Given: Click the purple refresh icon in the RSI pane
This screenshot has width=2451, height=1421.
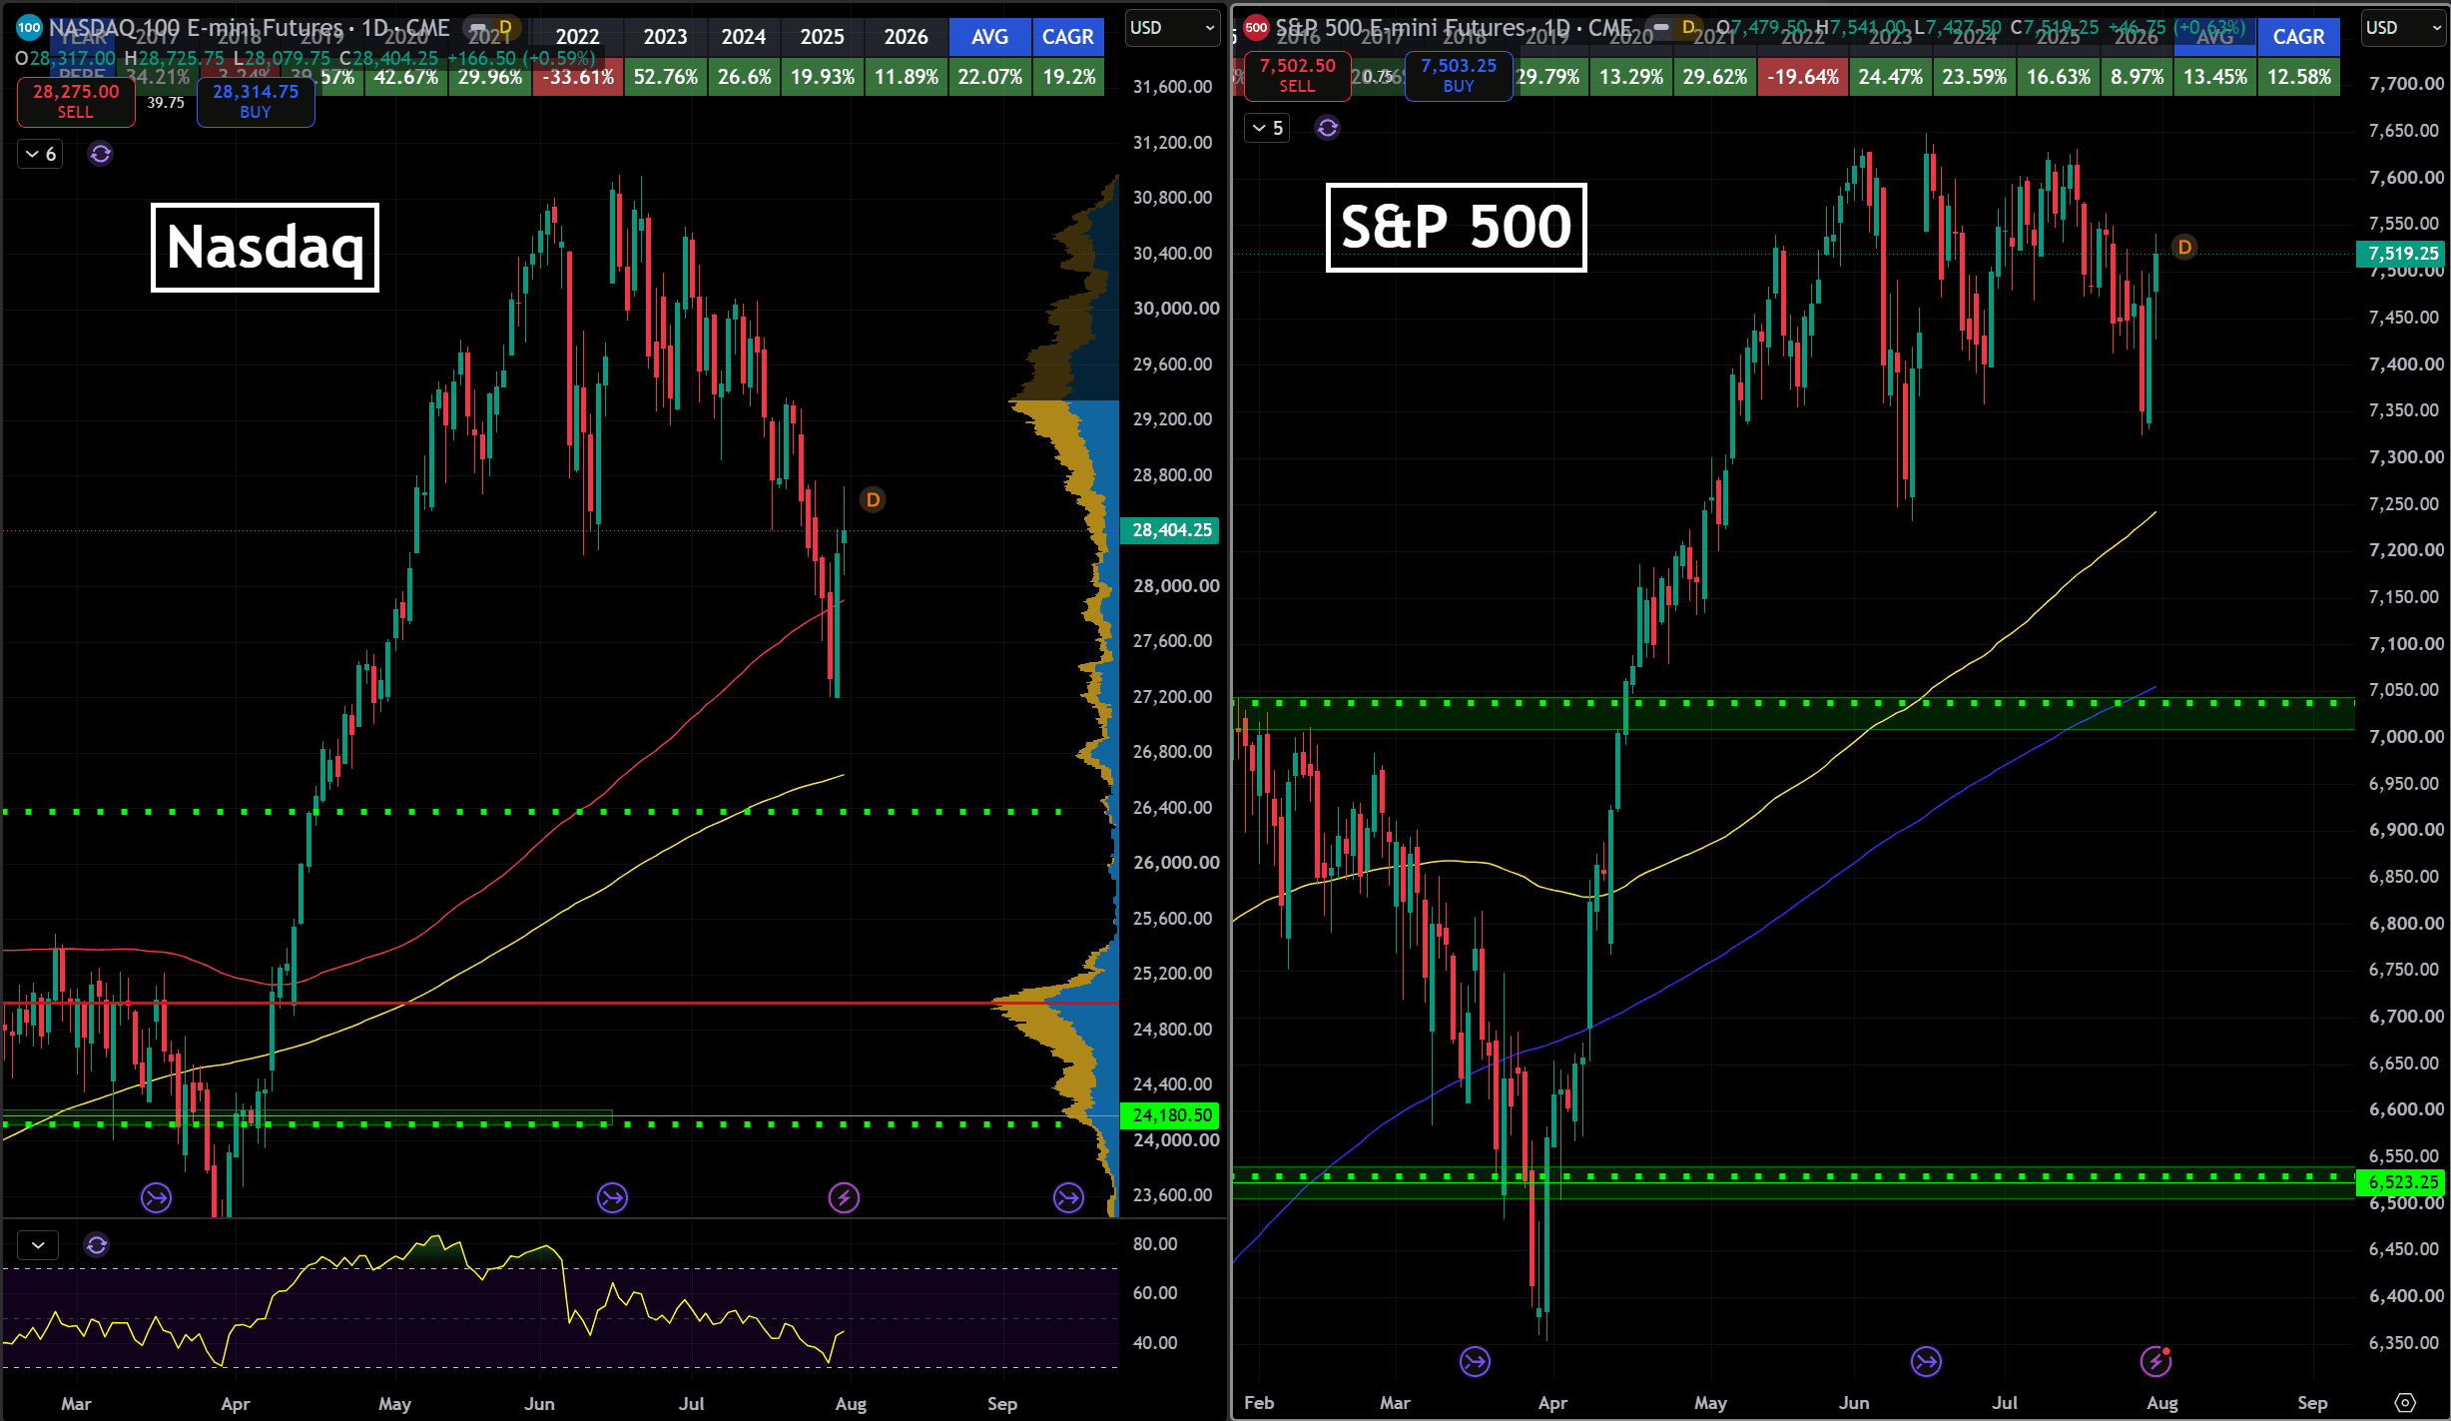Looking at the screenshot, I should pos(97,1245).
